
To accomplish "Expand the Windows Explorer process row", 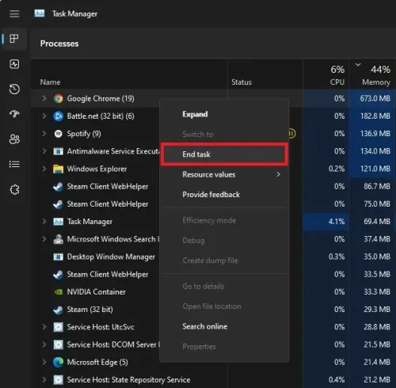I will pos(44,169).
